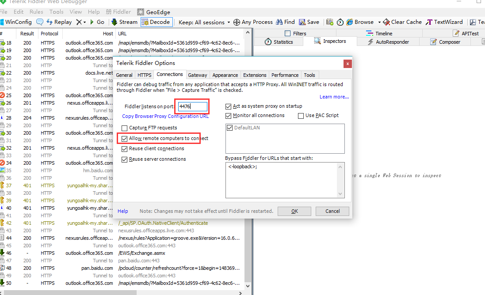Click the Stream toolbar icon

click(115, 22)
